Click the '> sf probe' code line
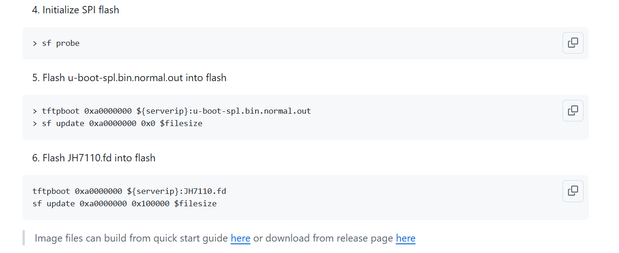The width and height of the screenshot is (619, 253). point(56,44)
